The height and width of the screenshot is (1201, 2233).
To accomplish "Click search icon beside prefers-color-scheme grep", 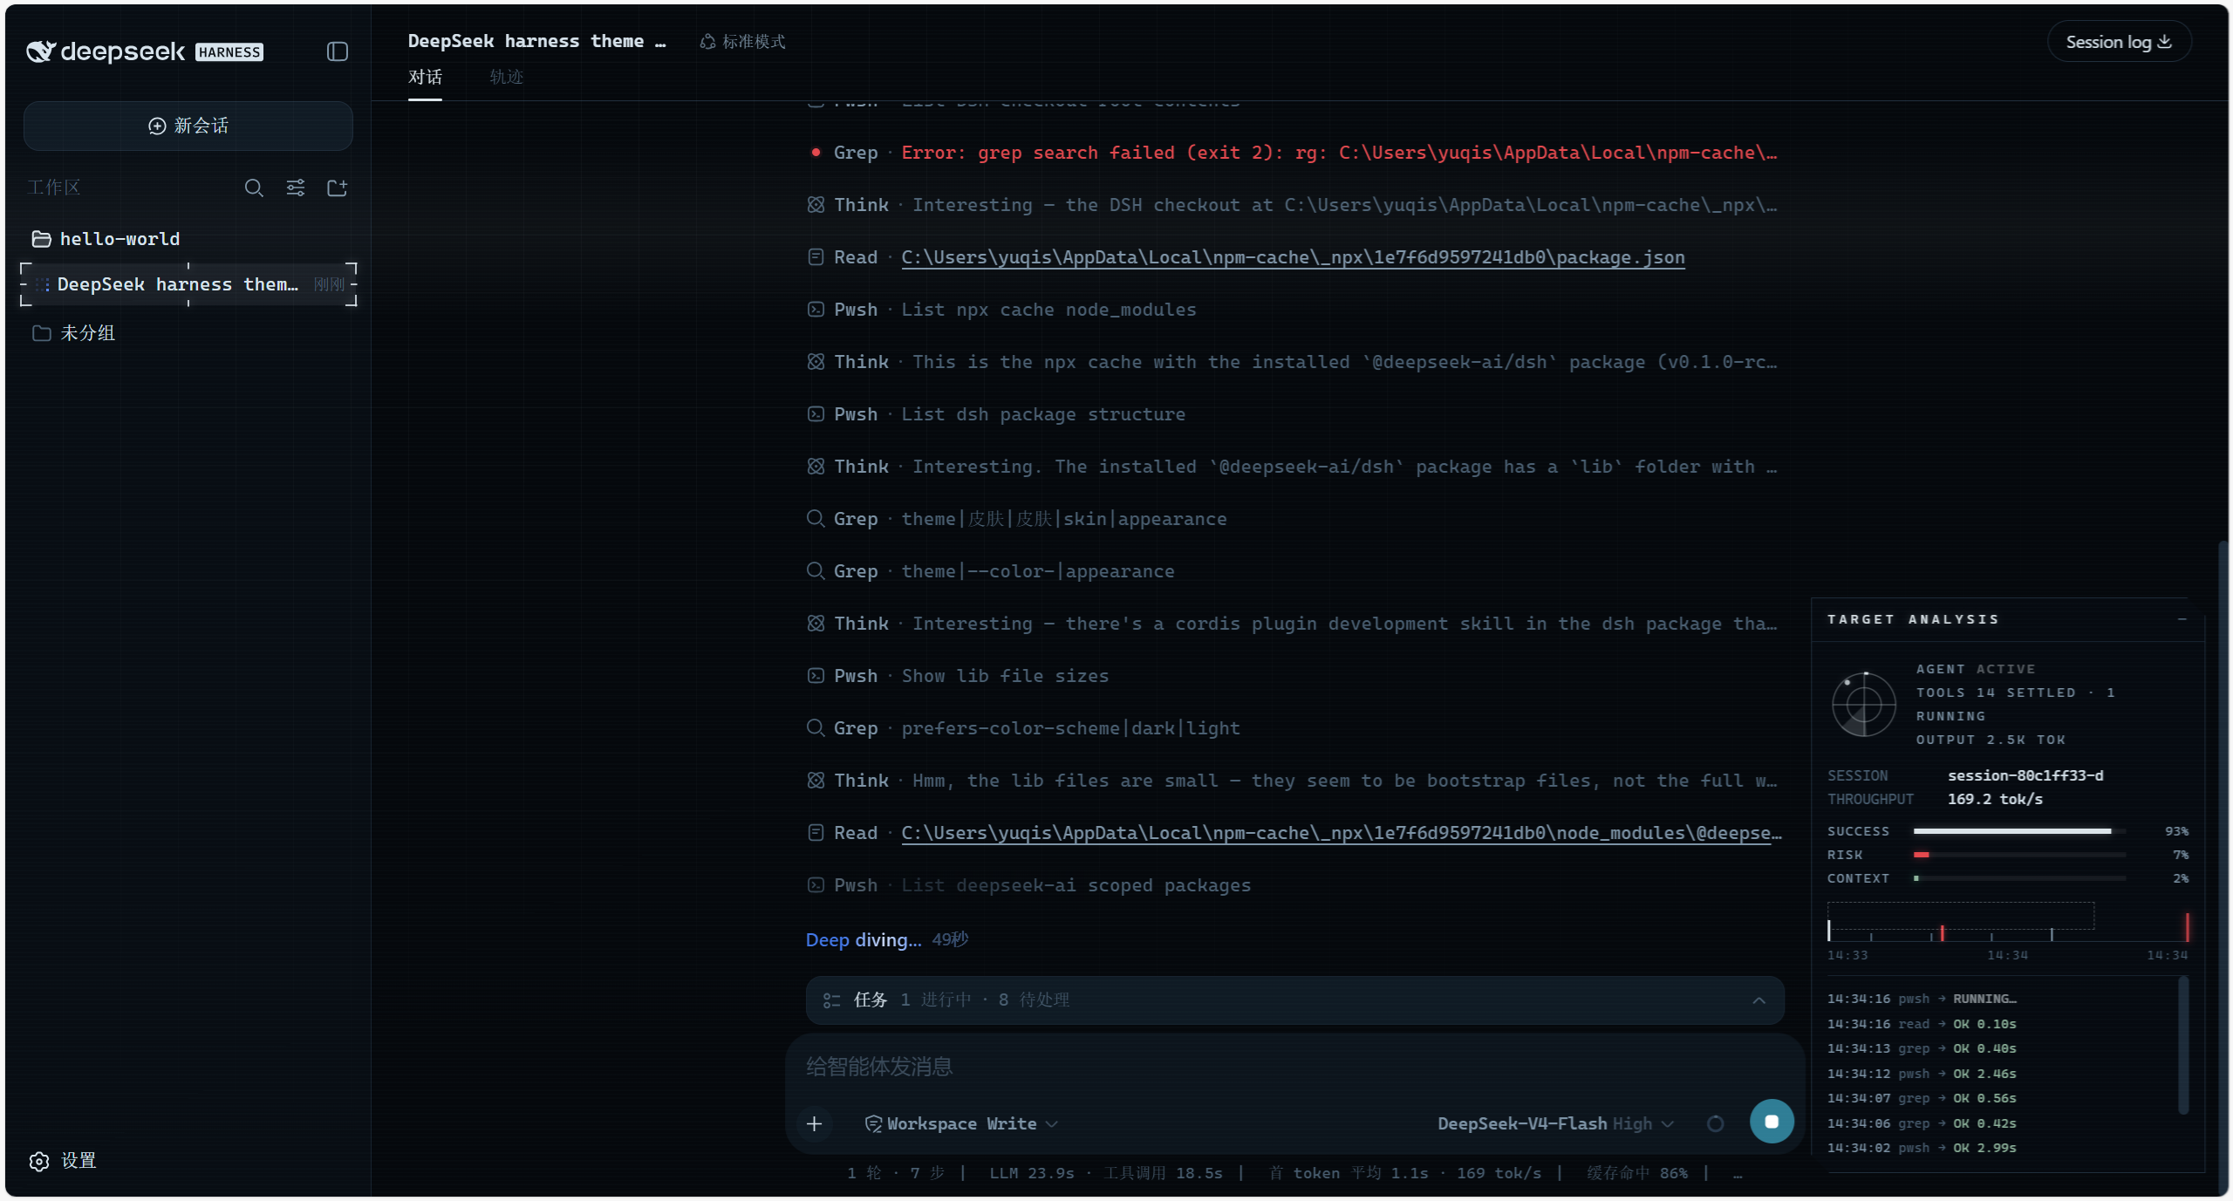I will (816, 728).
